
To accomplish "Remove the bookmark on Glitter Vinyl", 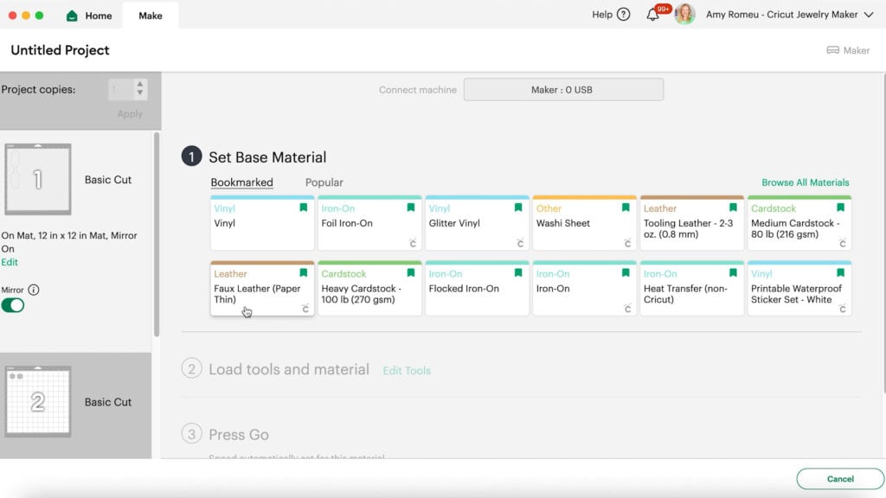I will [x=518, y=207].
